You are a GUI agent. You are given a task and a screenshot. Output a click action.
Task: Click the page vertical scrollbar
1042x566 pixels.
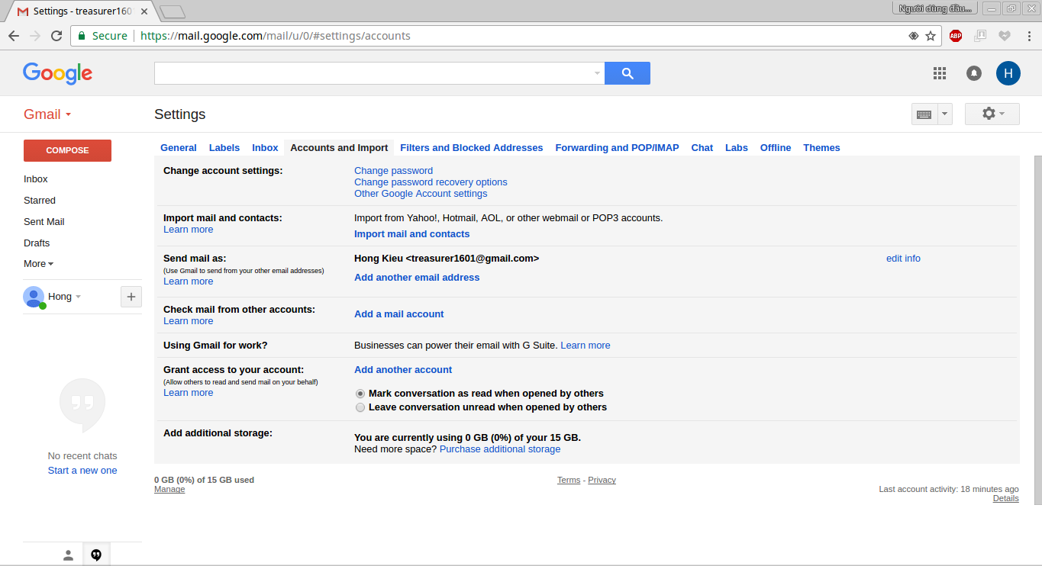[1037, 330]
